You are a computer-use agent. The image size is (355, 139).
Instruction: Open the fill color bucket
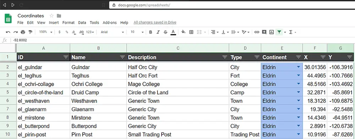tap(184, 32)
